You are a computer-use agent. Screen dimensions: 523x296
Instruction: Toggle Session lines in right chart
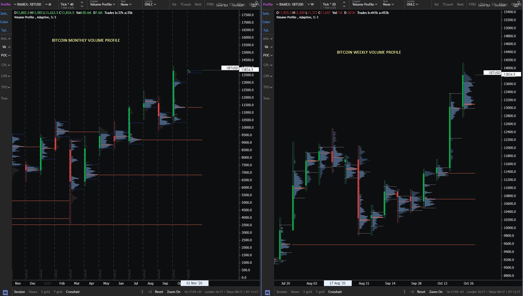[x=282, y=292]
